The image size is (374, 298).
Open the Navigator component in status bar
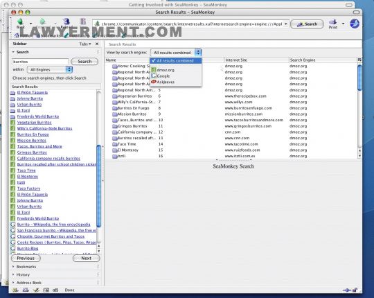pyautogui.click(x=16, y=290)
